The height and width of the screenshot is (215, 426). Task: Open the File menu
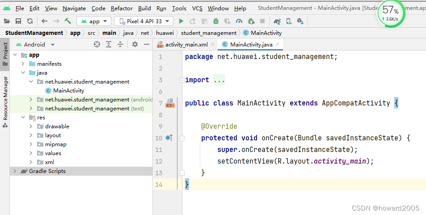point(20,8)
